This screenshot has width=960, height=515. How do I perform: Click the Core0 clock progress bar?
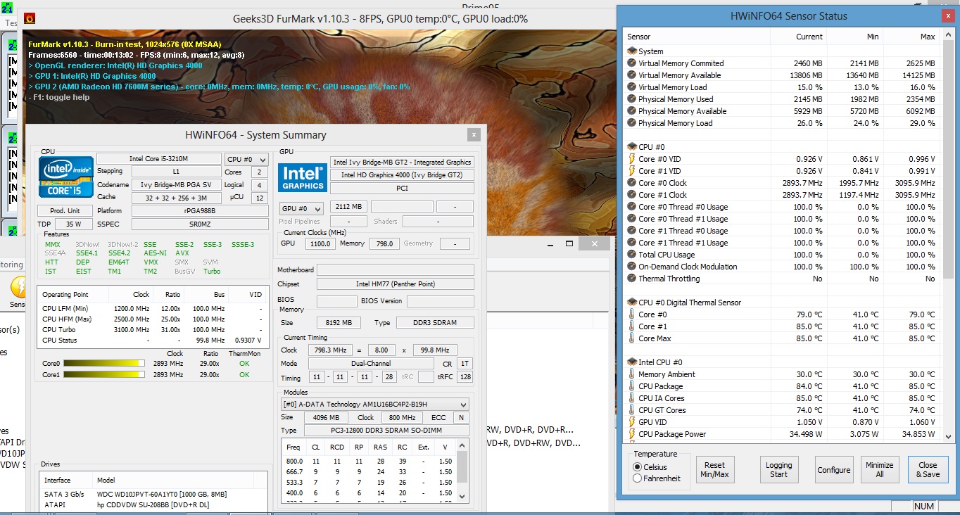click(103, 364)
